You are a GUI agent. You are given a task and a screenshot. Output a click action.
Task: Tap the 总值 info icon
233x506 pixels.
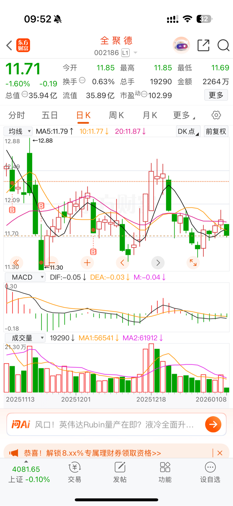(x=25, y=95)
